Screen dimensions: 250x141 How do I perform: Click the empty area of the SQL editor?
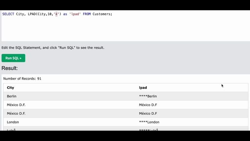(x=126, y=29)
